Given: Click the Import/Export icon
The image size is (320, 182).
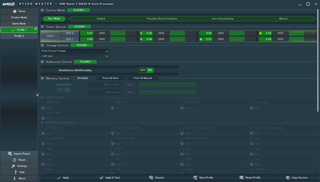Looking at the screenshot, I should pyautogui.click(x=10, y=154).
